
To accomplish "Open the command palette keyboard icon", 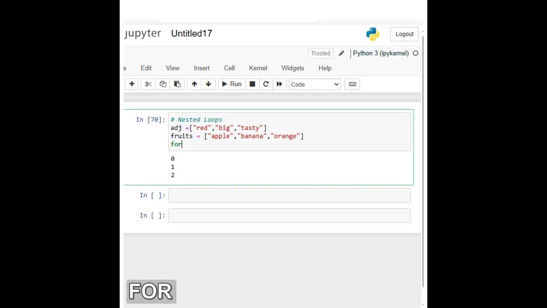I will [x=352, y=84].
